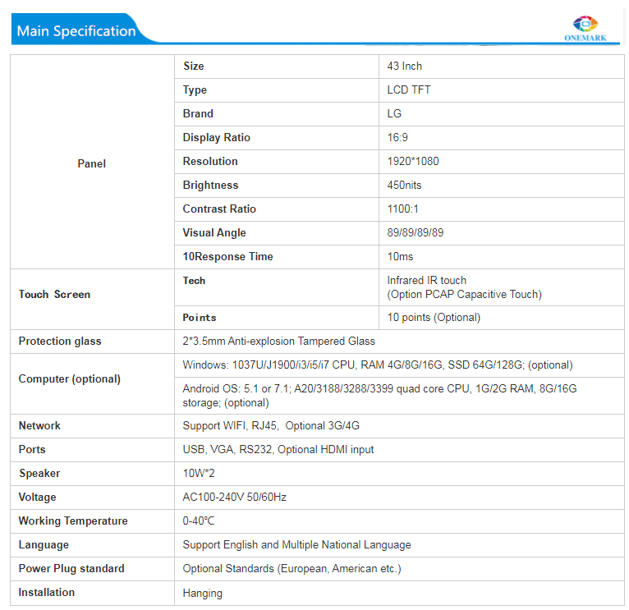Select the 0-40℃ value
This screenshot has height=610, width=629.
click(x=198, y=521)
